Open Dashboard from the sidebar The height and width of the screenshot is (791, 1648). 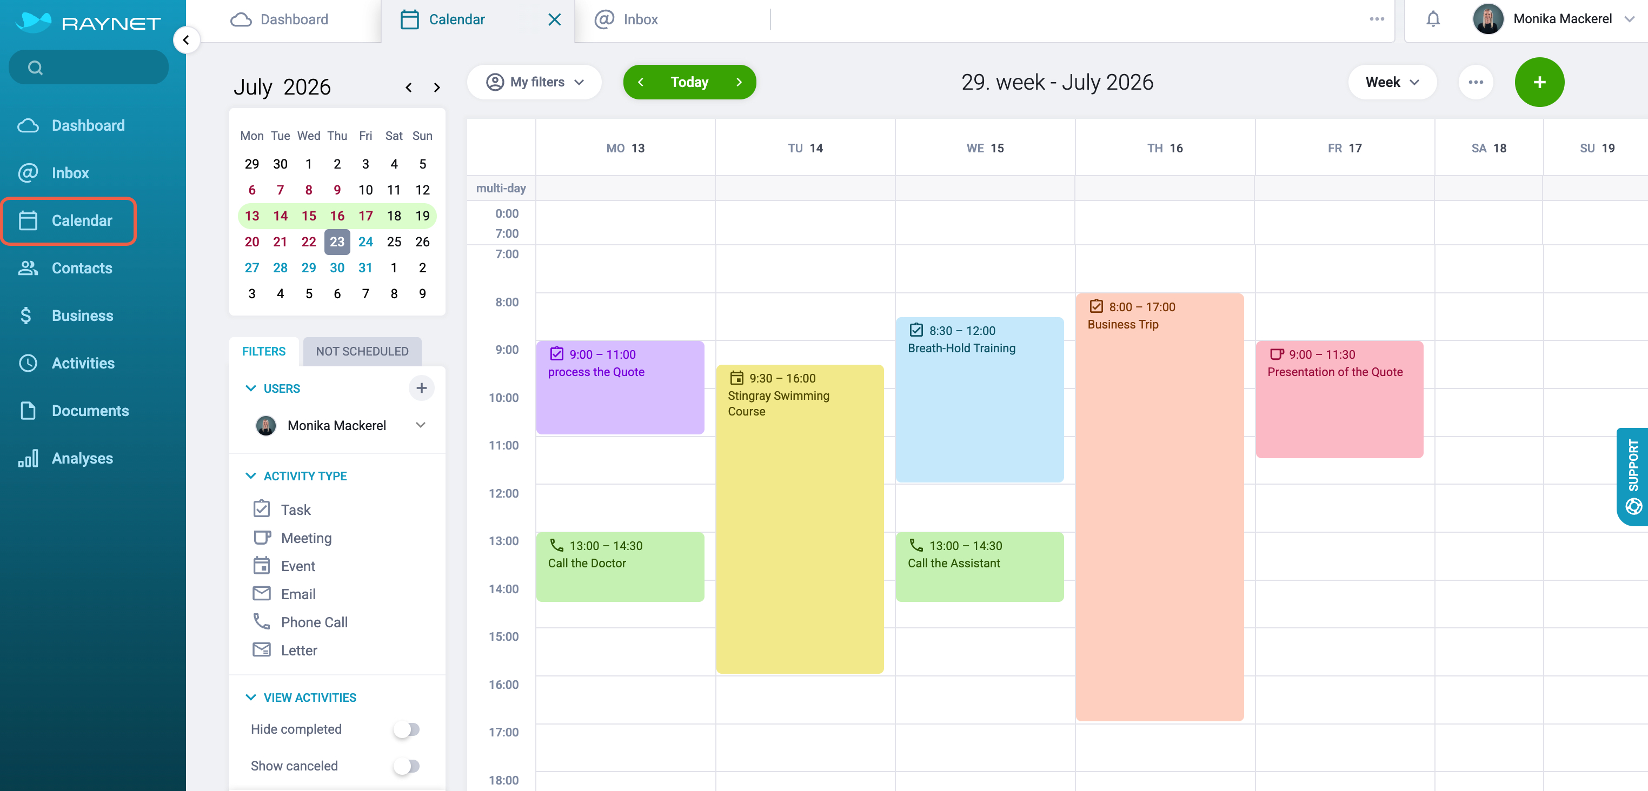pyautogui.click(x=71, y=125)
